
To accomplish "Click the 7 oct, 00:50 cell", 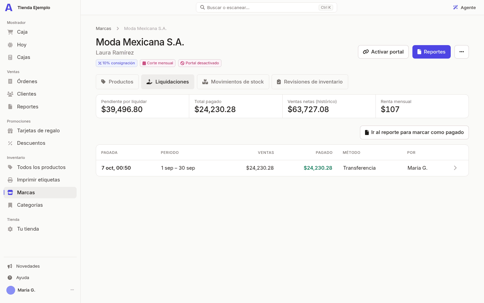I will tap(116, 168).
